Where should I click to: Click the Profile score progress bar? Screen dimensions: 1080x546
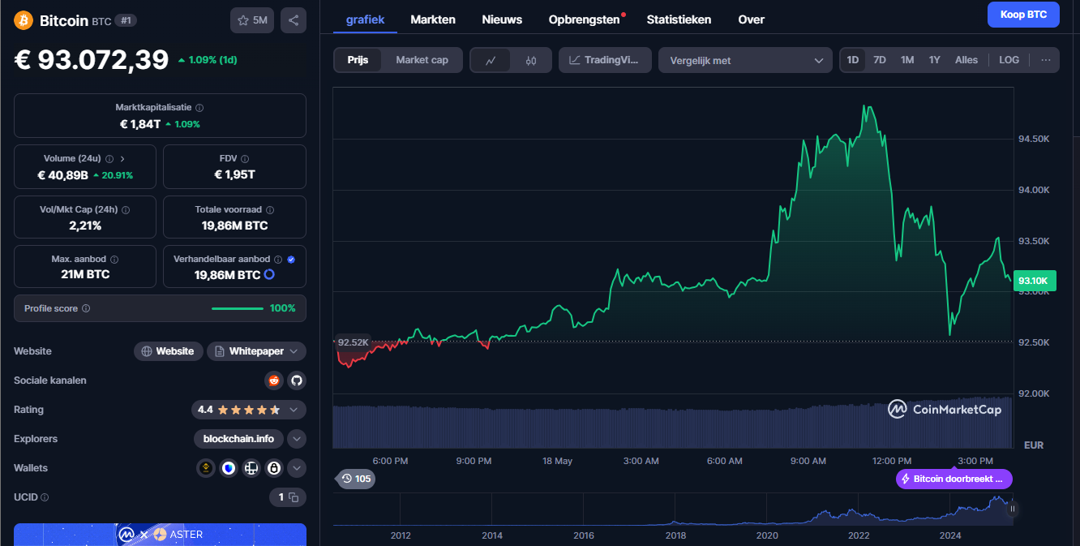(x=237, y=308)
